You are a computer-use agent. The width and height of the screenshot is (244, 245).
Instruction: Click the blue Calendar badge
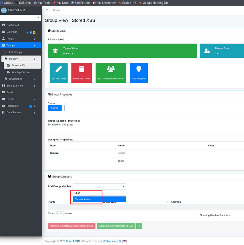point(31,33)
